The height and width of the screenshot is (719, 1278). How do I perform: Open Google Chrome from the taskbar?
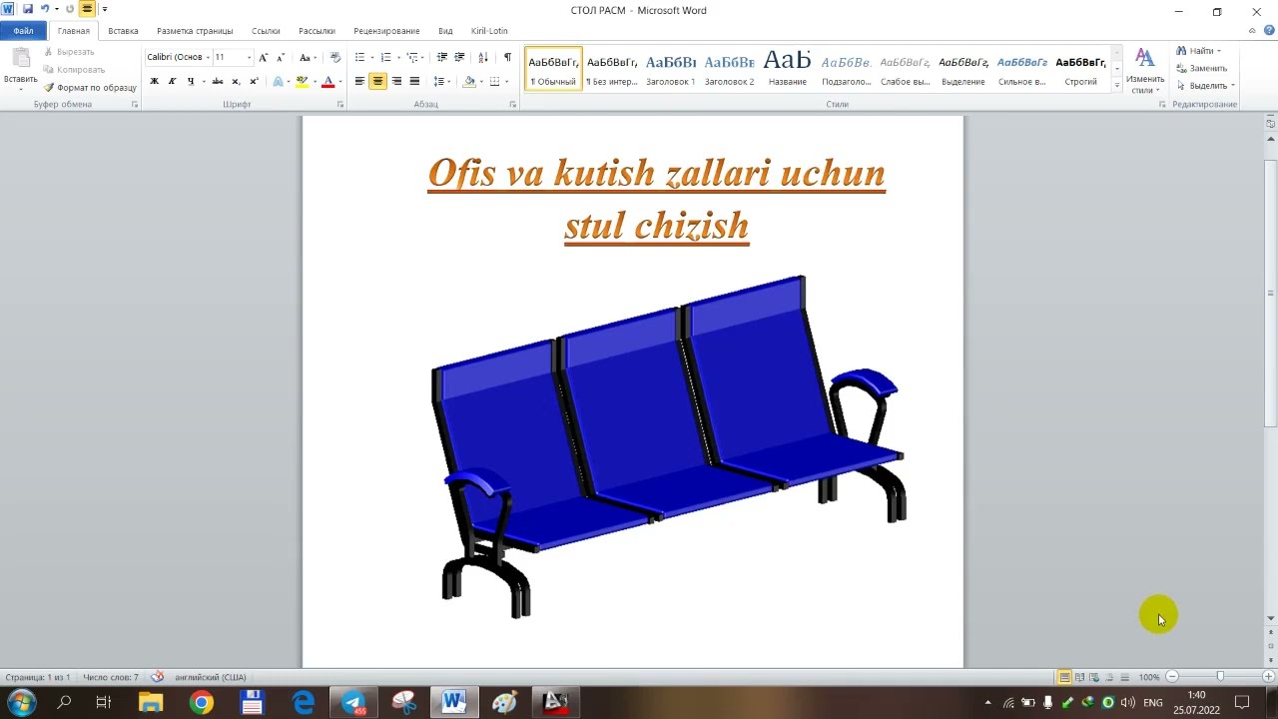tap(202, 703)
